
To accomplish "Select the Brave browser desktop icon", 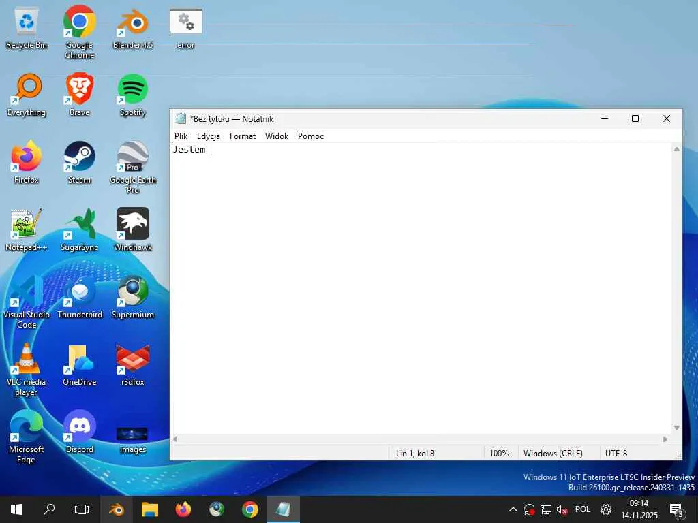I will pyautogui.click(x=79, y=95).
